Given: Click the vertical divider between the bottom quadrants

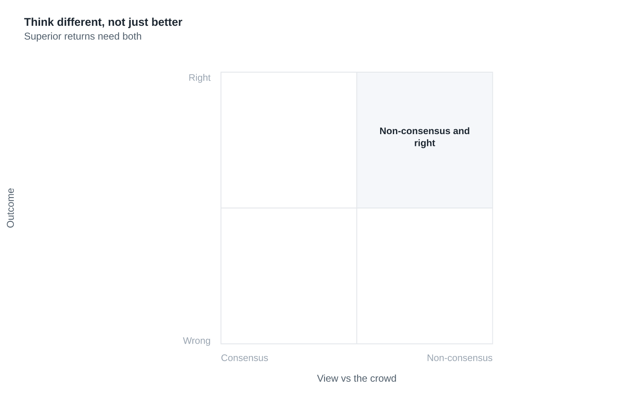Looking at the screenshot, I should coord(357,276).
